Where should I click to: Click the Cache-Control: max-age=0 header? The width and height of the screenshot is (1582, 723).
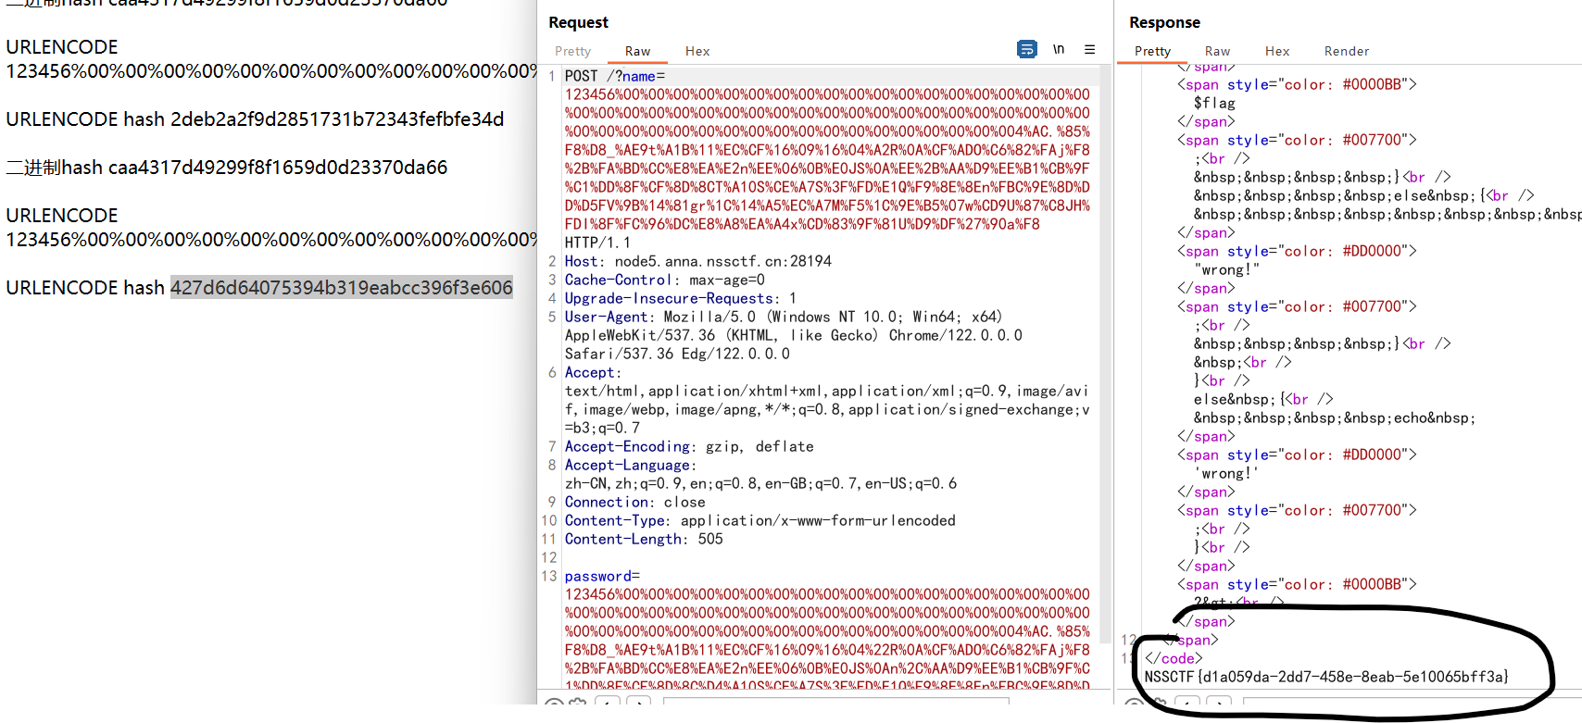click(x=665, y=280)
